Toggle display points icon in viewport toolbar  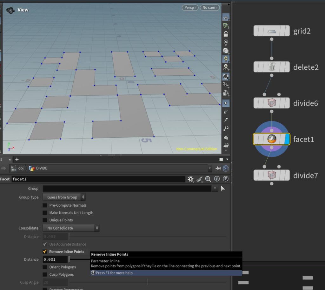coord(226,103)
